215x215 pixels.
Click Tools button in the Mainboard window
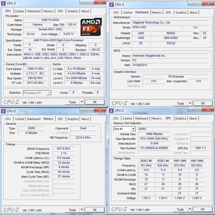click(x=181, y=103)
